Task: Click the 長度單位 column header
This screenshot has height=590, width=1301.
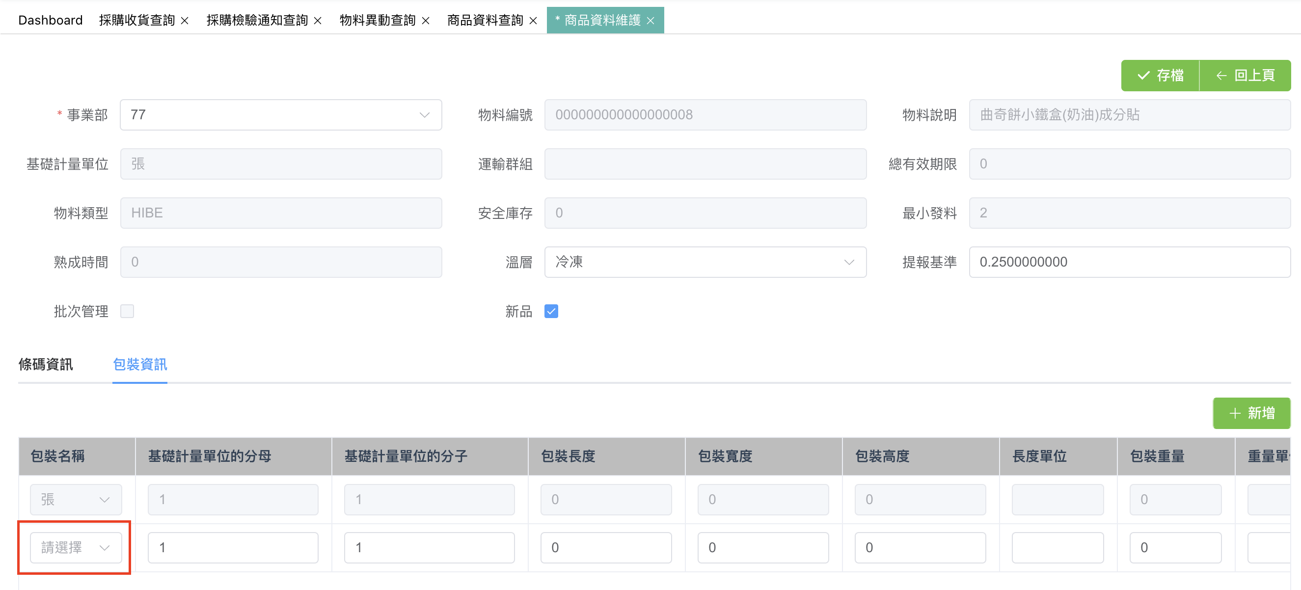Action: point(1058,456)
